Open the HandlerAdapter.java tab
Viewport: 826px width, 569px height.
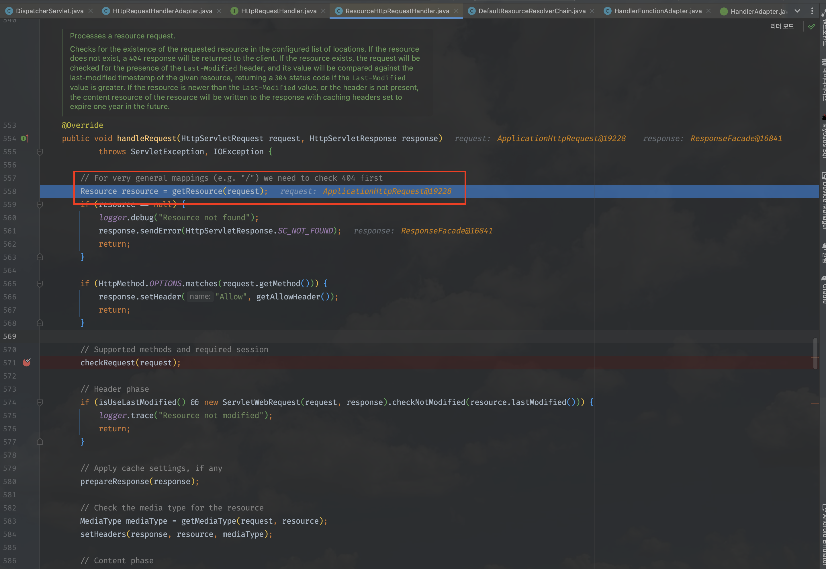point(759,11)
